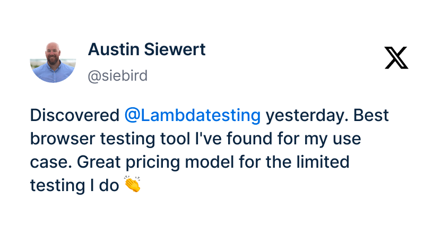The height and width of the screenshot is (250, 442).
Task: Click the clapping hands emoji
Action: point(132,185)
